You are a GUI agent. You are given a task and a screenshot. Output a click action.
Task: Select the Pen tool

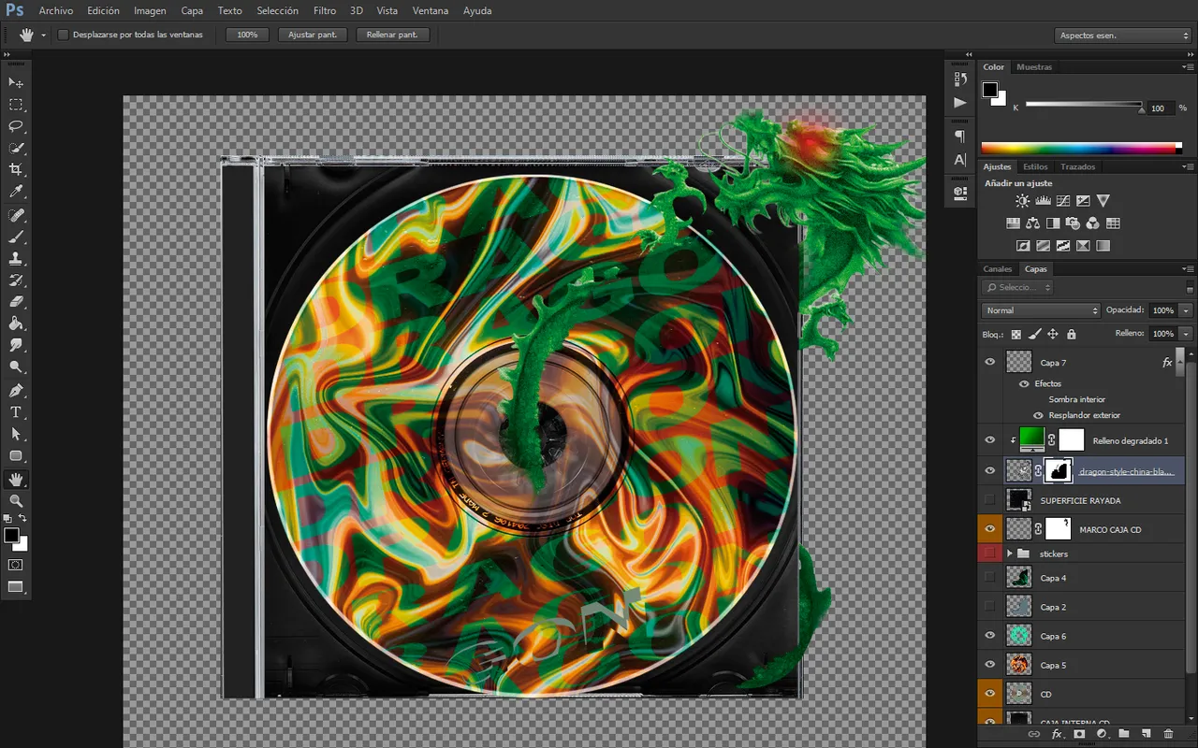click(16, 390)
